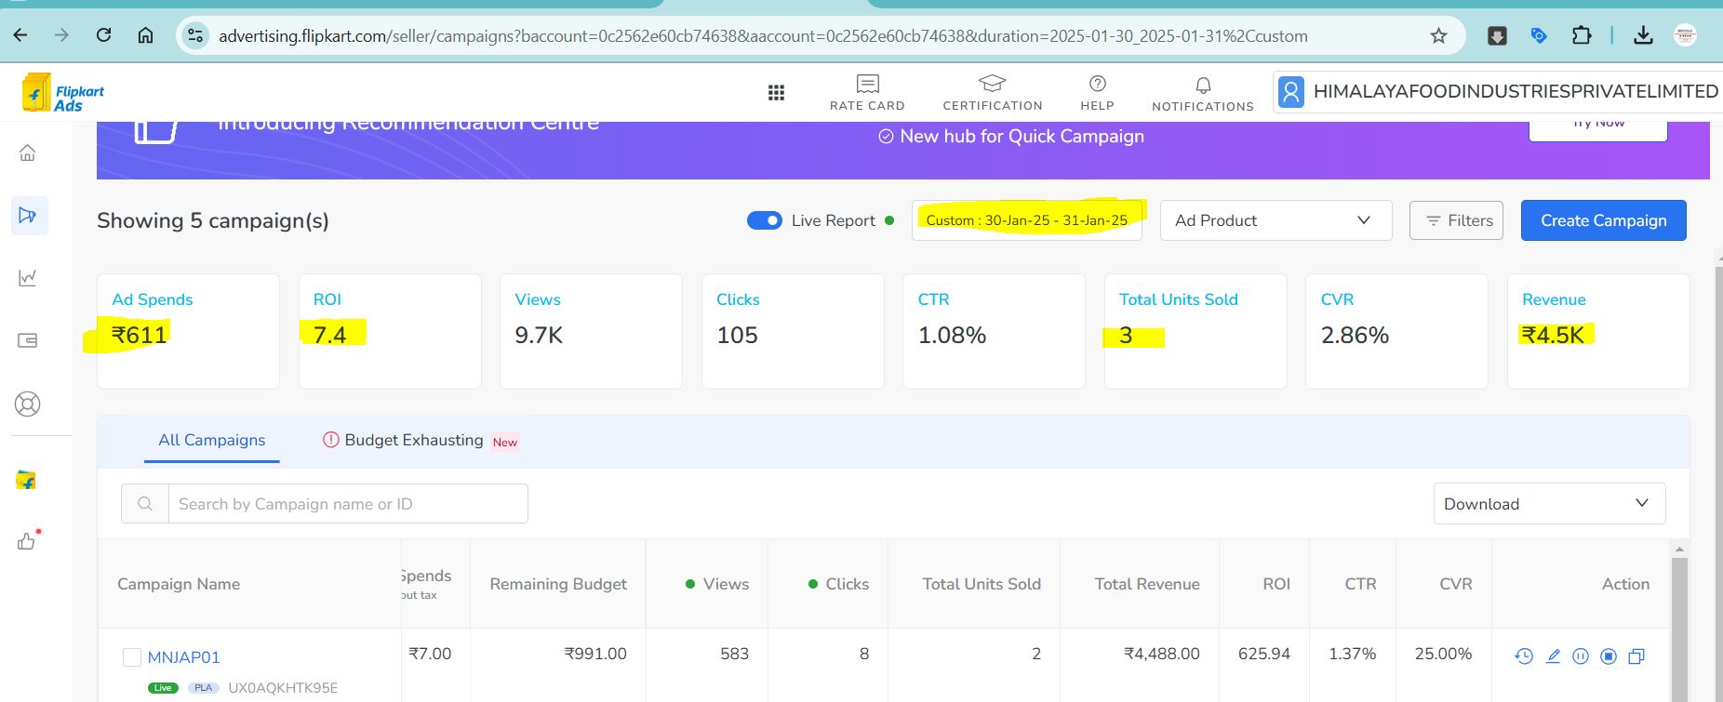Toggle the Live Report switch

click(765, 220)
